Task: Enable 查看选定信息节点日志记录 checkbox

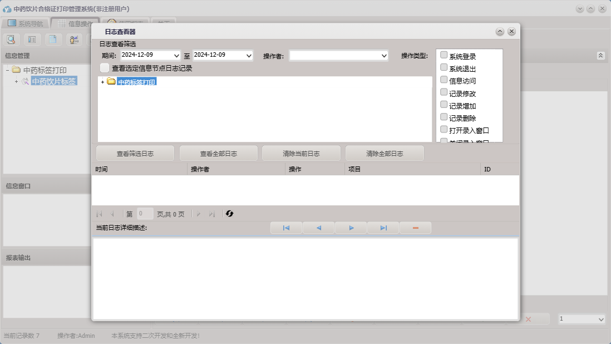Action: coord(105,68)
